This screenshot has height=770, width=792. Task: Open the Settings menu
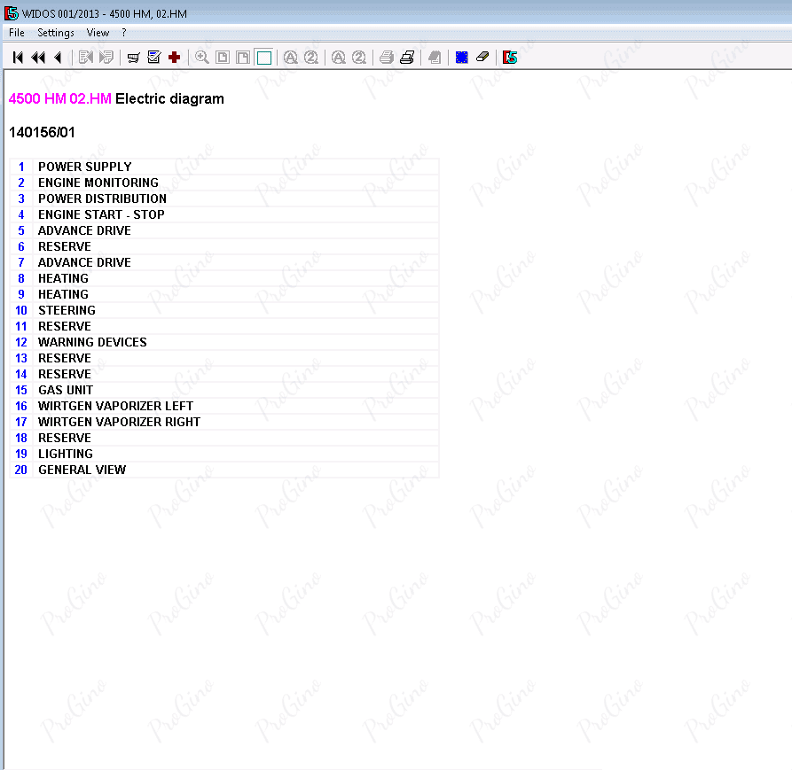tap(56, 33)
